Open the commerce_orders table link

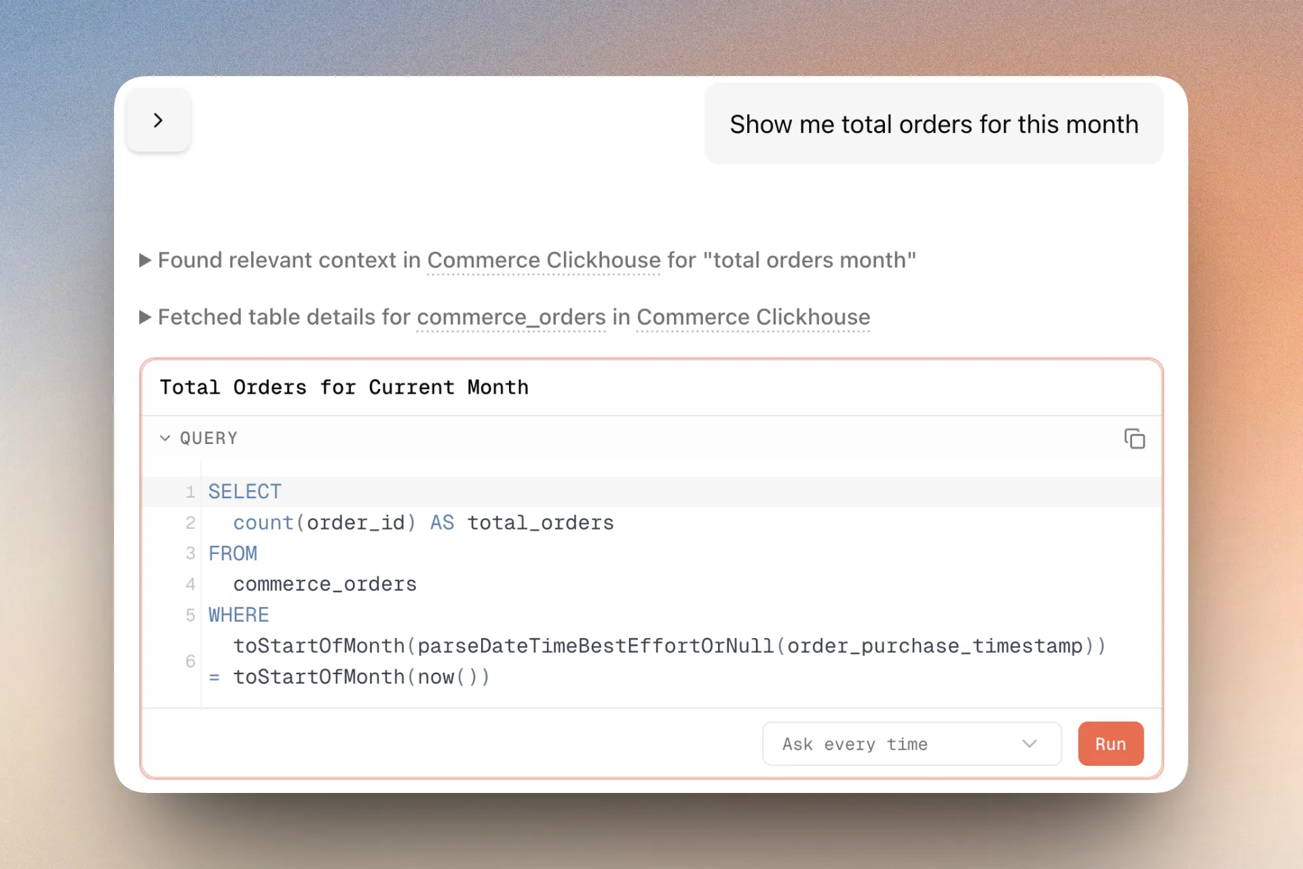tap(511, 318)
